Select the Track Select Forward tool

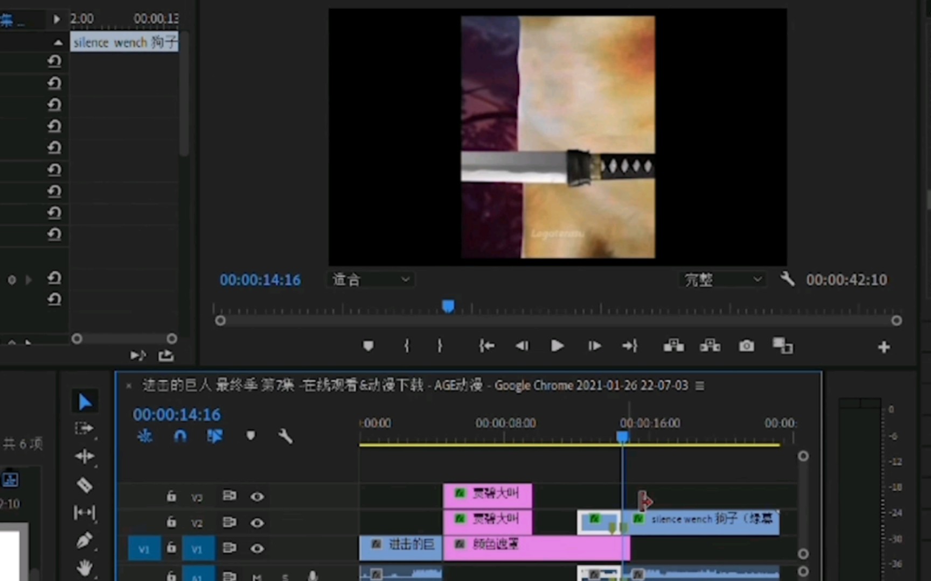[x=85, y=429]
